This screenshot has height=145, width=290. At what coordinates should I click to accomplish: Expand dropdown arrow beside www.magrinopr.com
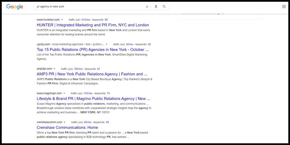point(64,94)
